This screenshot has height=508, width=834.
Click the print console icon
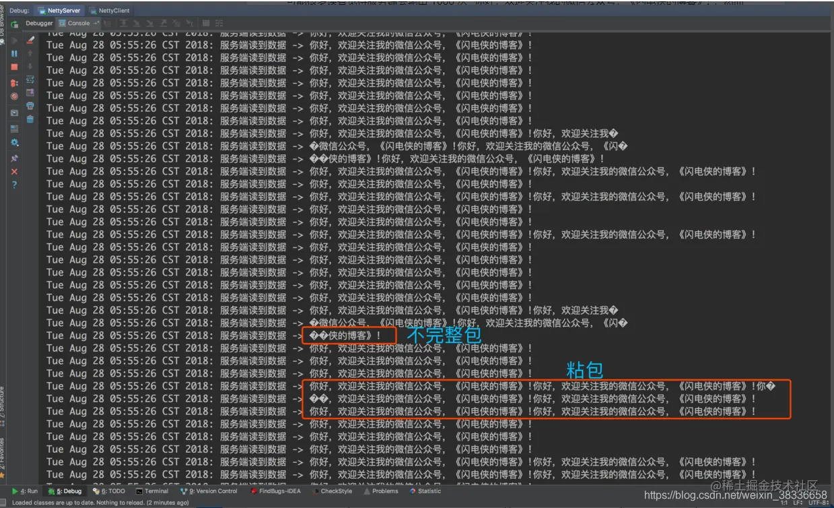(30, 106)
